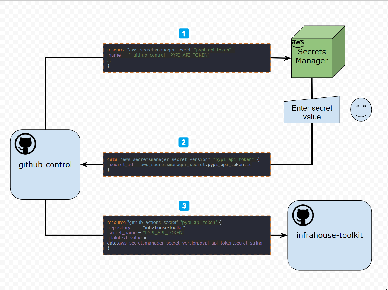Screen dimensions: 388x290
Task: Select the infrahouse-toolkit label text
Action: (330, 235)
